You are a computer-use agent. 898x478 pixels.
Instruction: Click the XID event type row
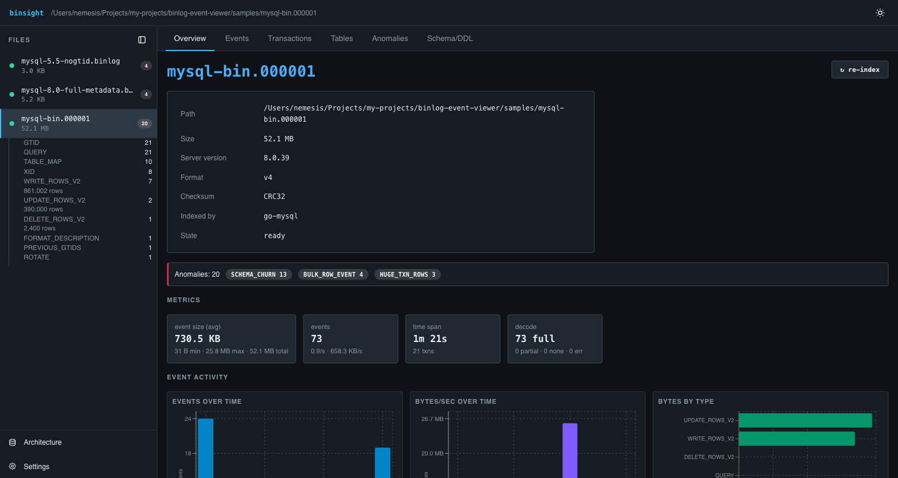(x=87, y=172)
